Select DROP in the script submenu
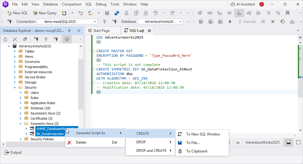The image size is (303, 164). pos(150,142)
